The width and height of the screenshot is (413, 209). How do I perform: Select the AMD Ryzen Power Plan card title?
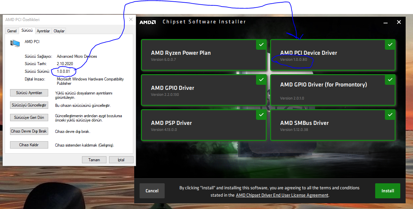[181, 53]
